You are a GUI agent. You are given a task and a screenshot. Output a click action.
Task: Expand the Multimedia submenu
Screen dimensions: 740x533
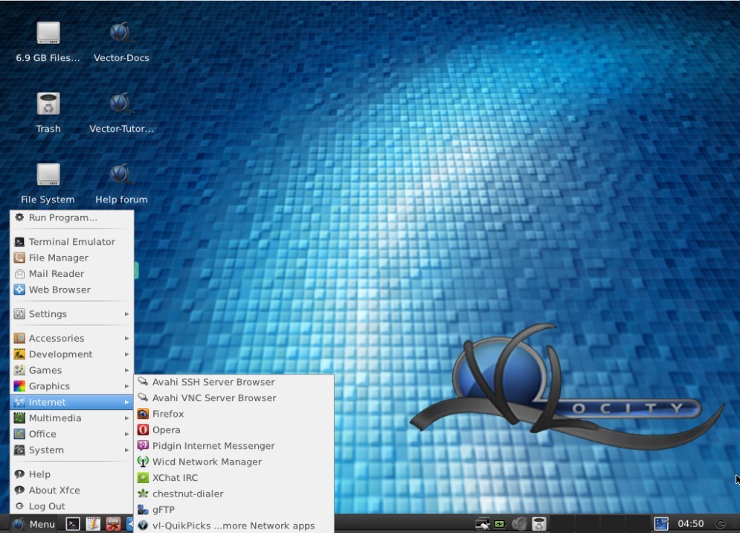point(71,418)
